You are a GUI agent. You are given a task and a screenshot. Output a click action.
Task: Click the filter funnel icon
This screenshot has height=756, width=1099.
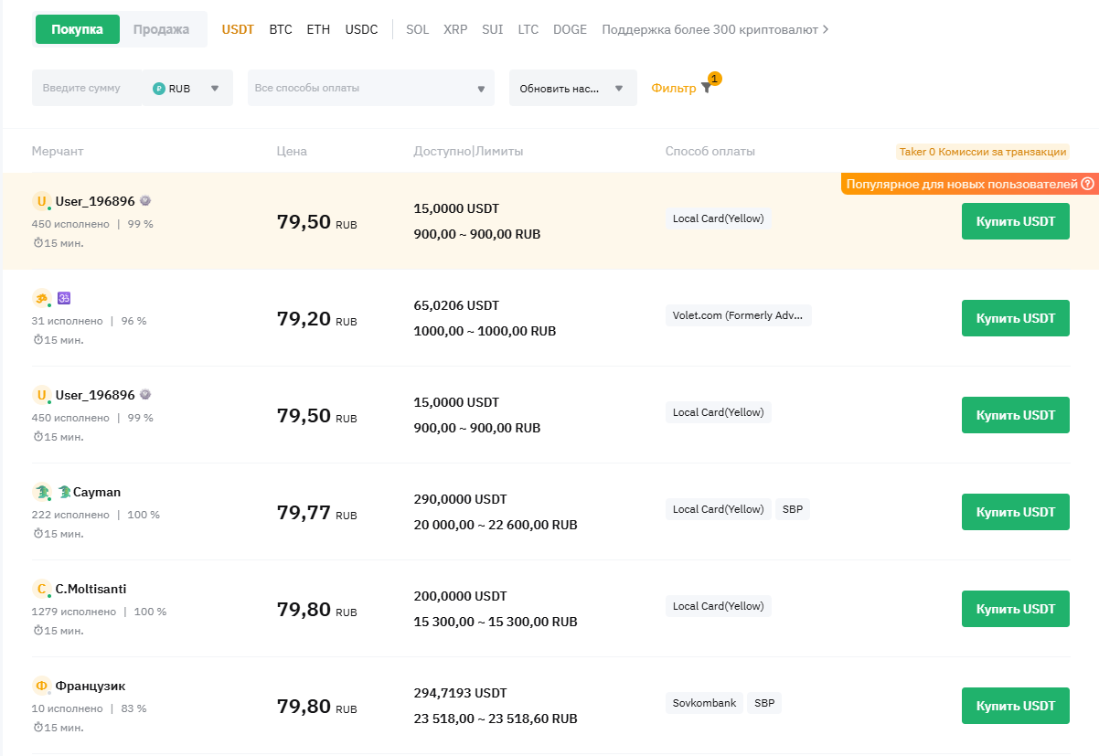pos(706,88)
